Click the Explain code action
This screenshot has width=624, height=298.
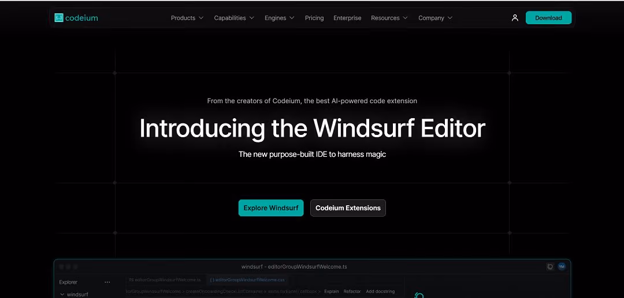coord(332,291)
